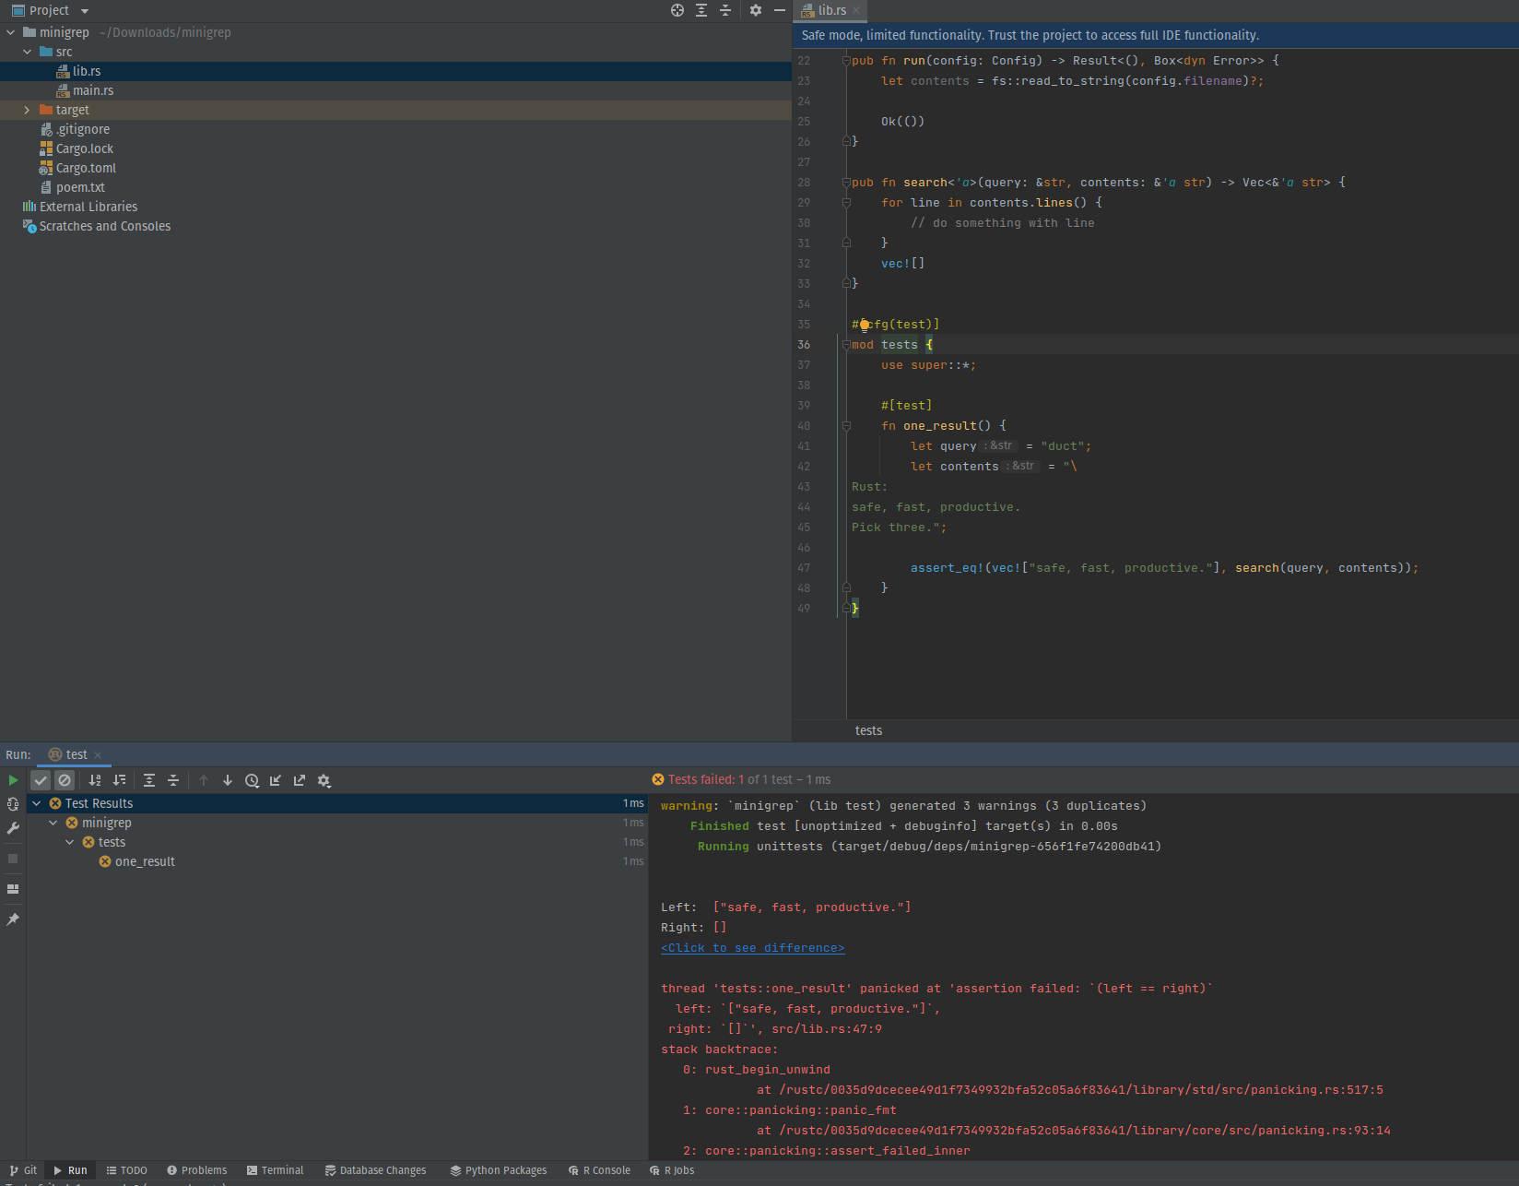The width and height of the screenshot is (1519, 1186).
Task: Open Run panel settings gear
Action: (324, 780)
